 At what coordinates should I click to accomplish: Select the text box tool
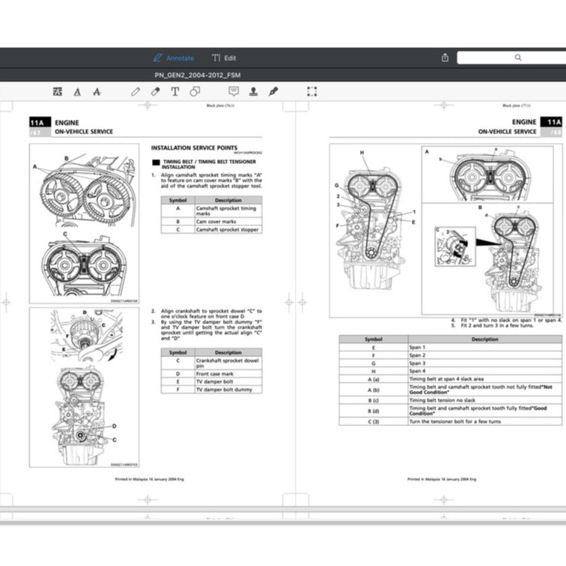click(x=174, y=91)
